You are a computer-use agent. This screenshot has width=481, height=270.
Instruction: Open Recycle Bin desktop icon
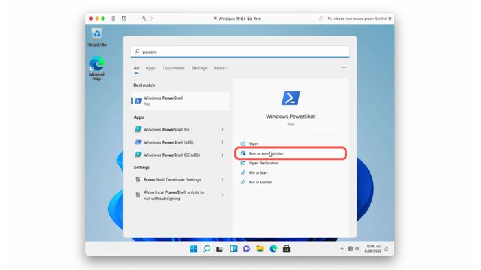click(x=97, y=37)
